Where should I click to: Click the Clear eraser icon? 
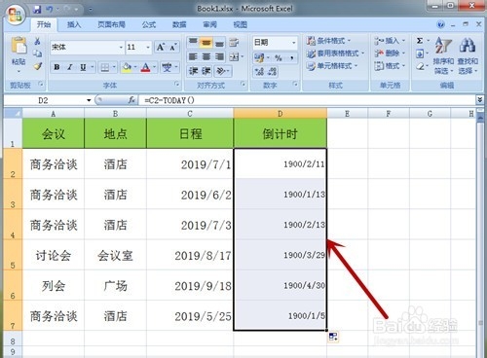click(x=420, y=66)
